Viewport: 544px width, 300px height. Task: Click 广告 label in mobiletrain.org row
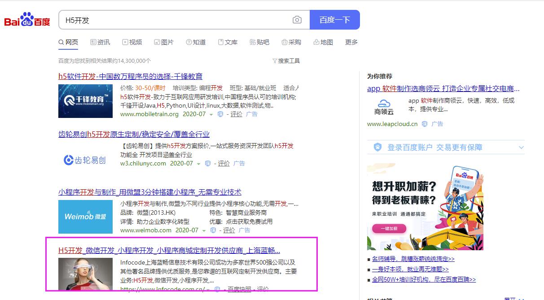(252, 114)
